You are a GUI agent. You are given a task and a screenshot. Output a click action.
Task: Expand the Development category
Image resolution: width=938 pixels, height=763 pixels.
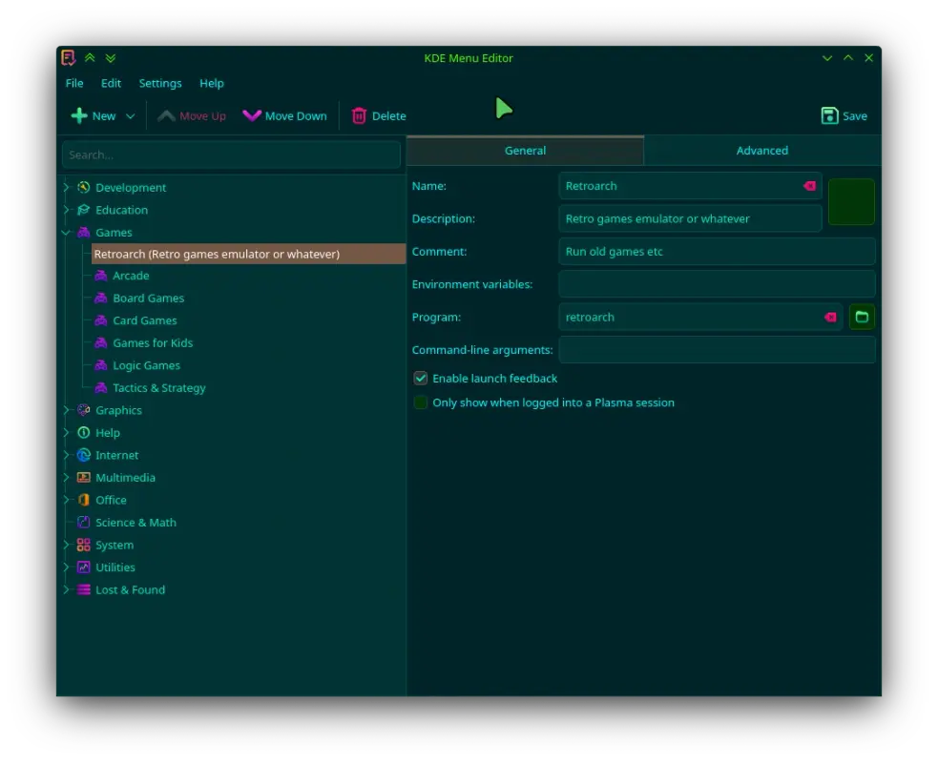click(x=66, y=187)
